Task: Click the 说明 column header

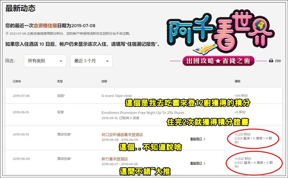Action: pos(104,81)
